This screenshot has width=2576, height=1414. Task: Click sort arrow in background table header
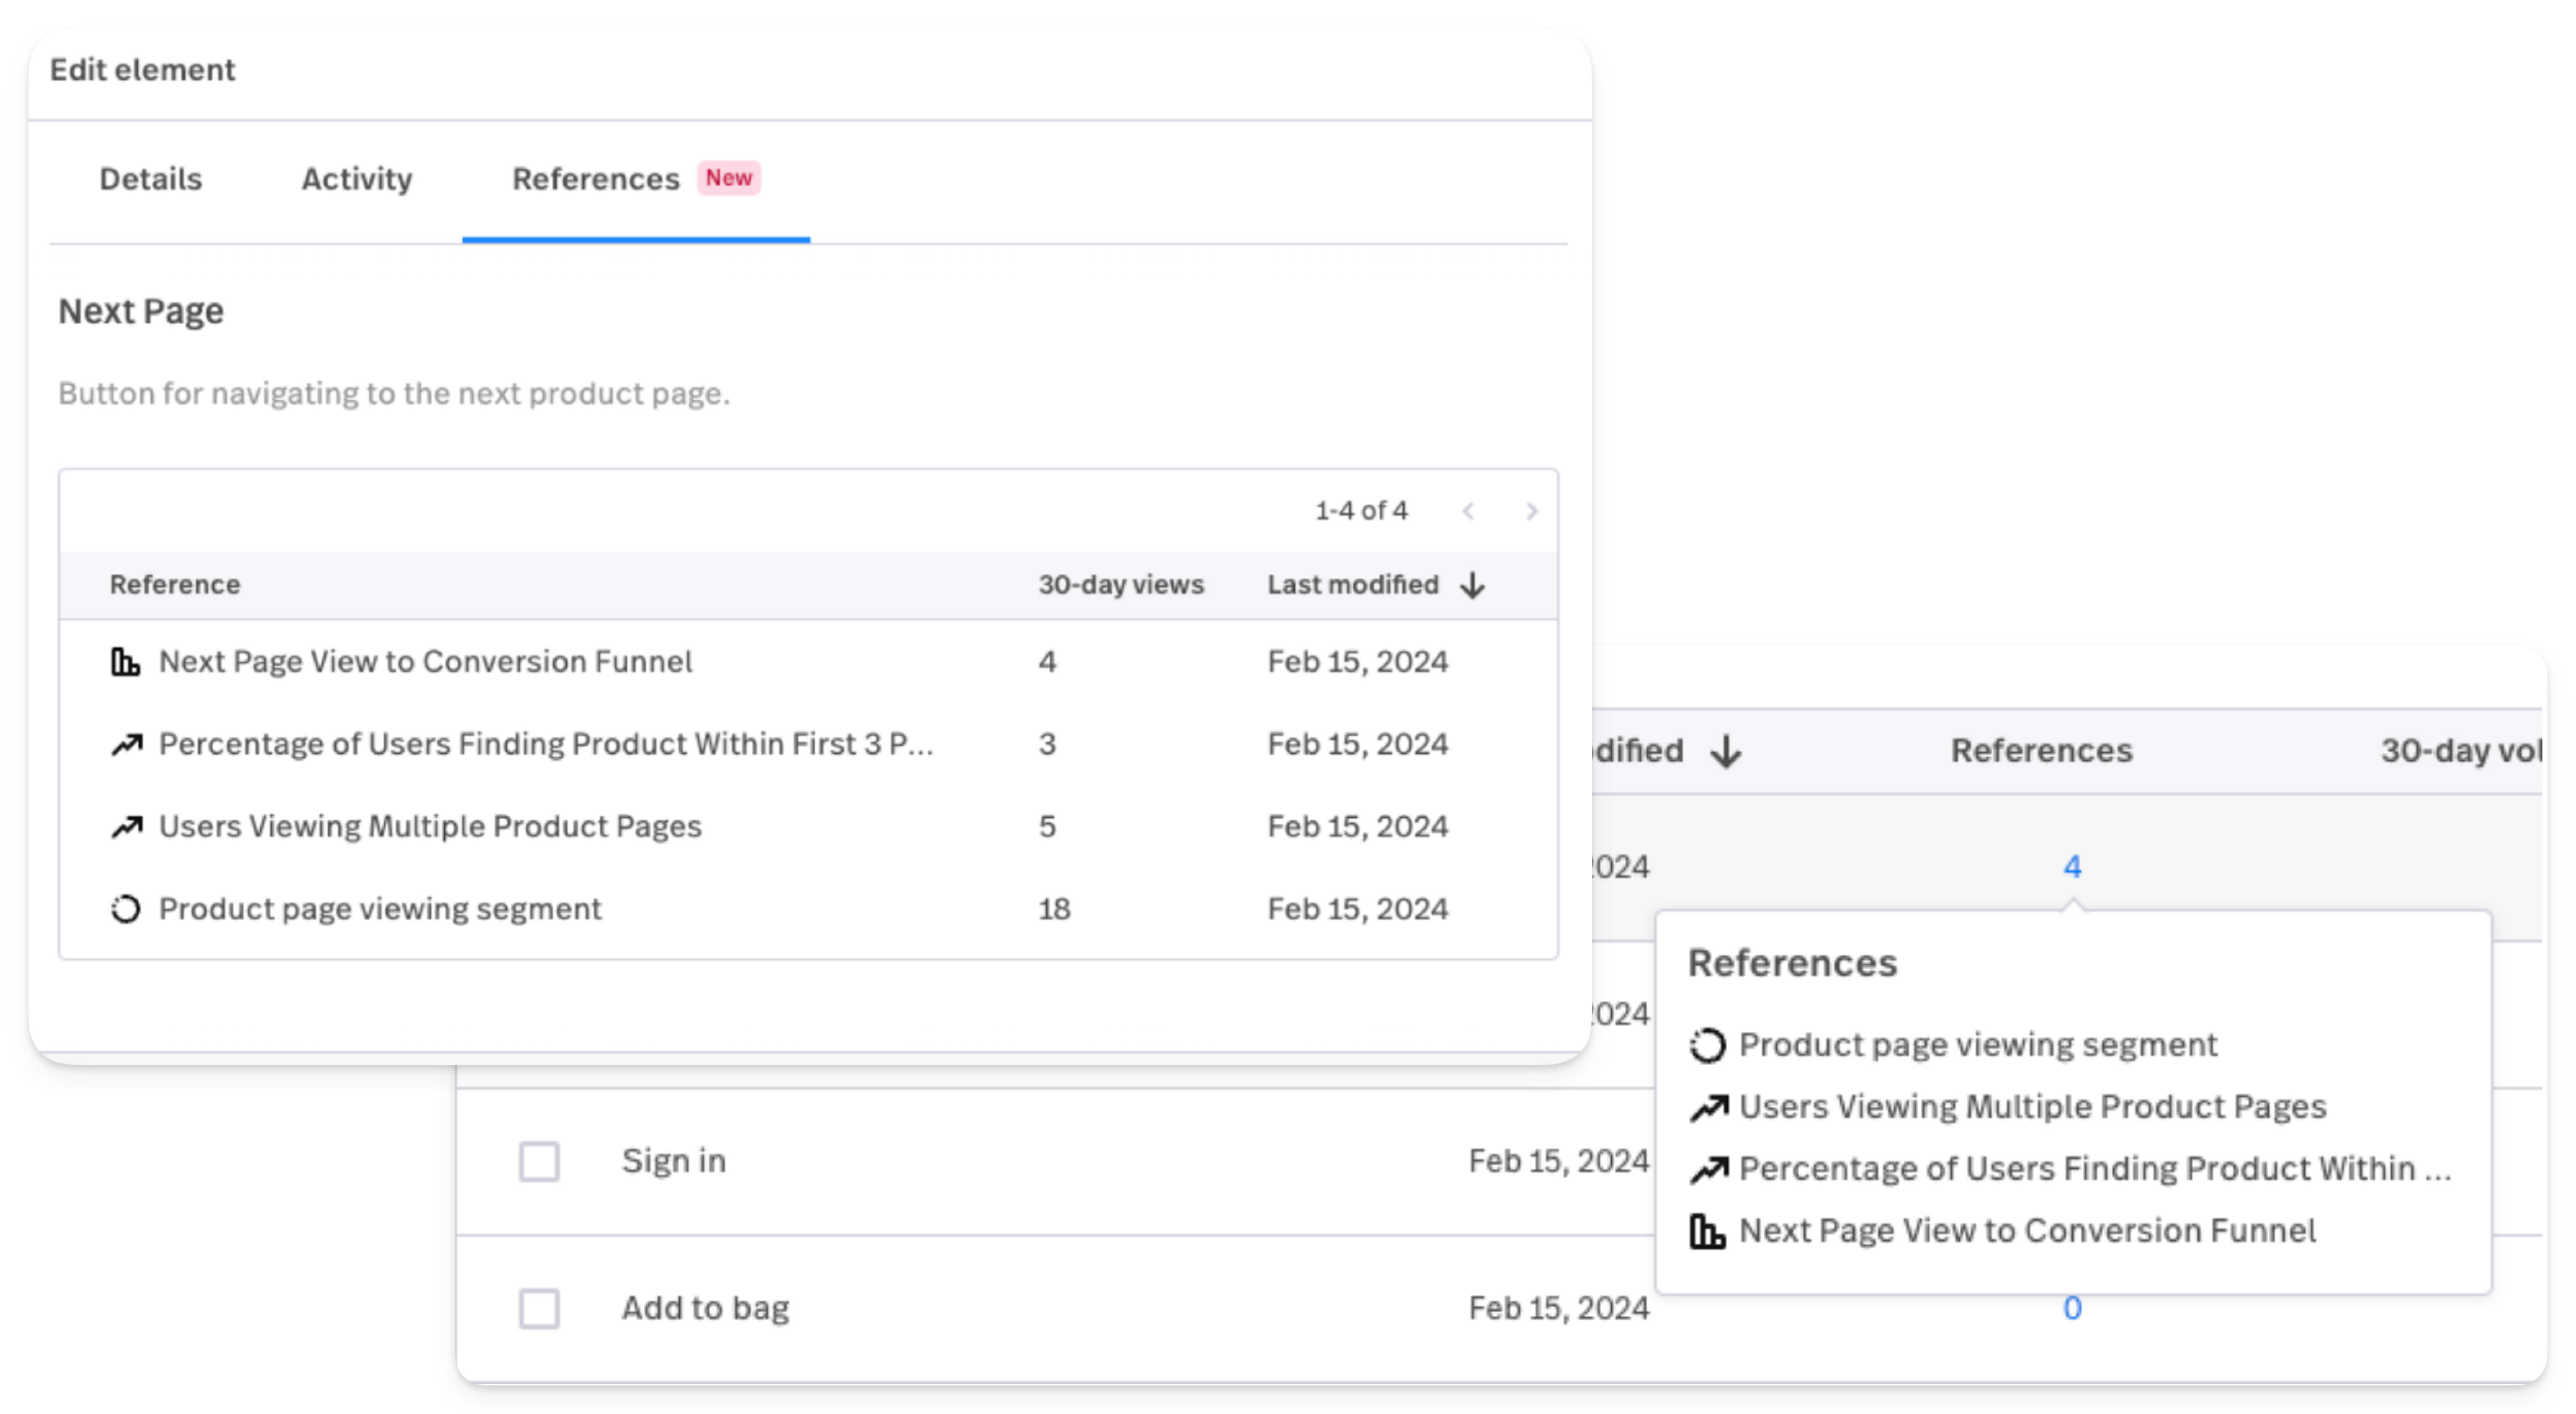click(1725, 751)
